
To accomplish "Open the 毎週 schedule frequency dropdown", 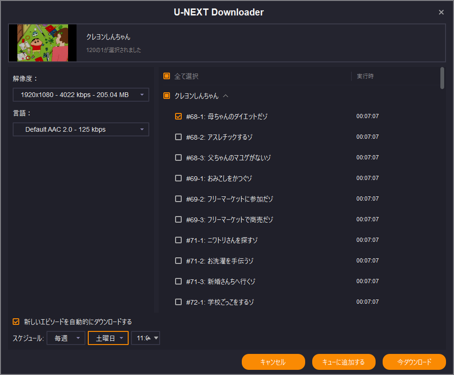I will pos(66,338).
